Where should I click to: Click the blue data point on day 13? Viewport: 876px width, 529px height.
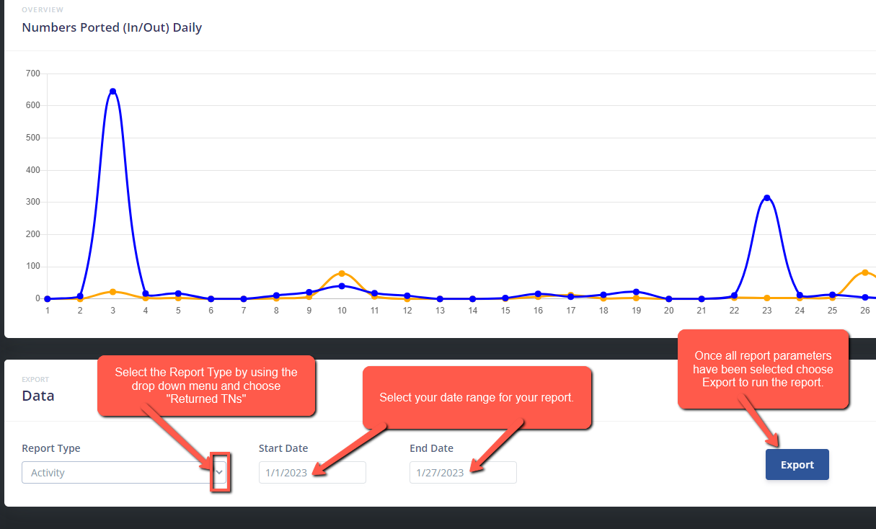pos(440,298)
